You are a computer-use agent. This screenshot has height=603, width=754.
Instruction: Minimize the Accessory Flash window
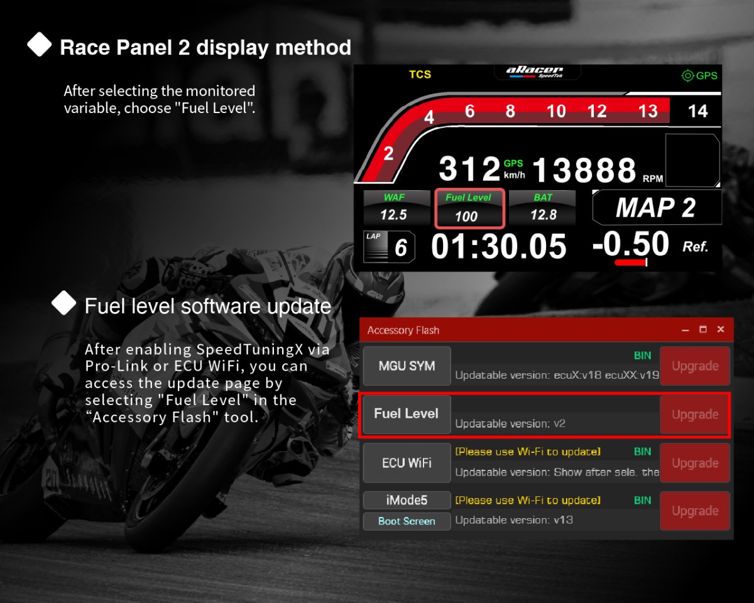[x=686, y=330]
